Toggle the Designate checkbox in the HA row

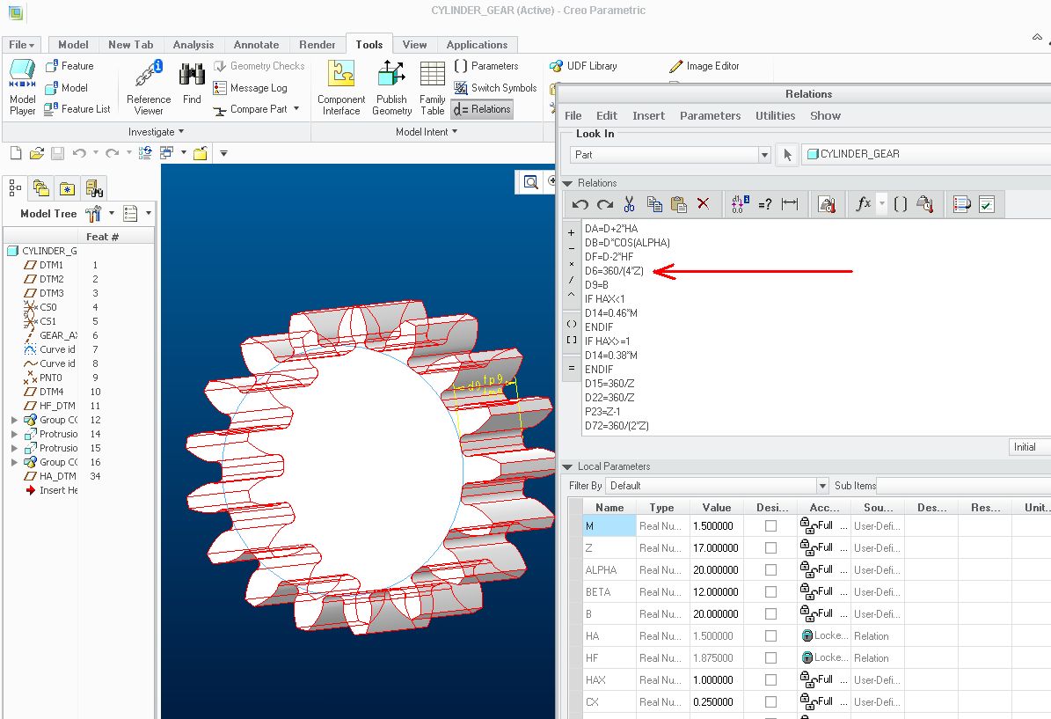pos(770,635)
